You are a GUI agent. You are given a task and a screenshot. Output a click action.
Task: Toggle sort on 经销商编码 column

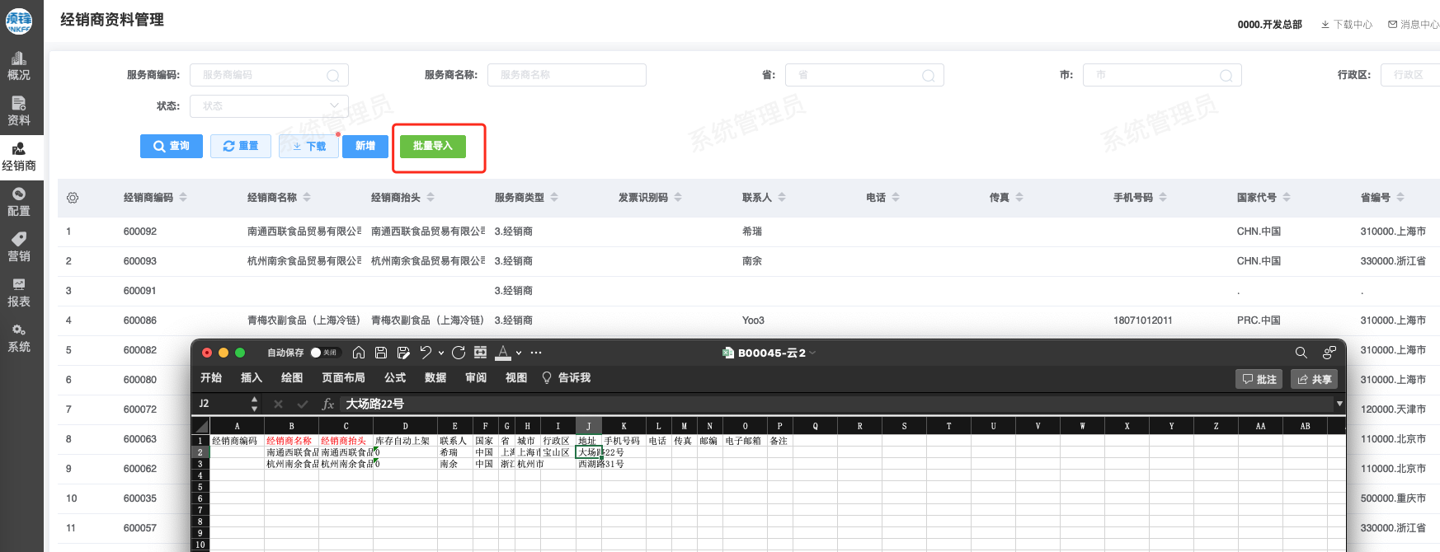pyautogui.click(x=183, y=198)
